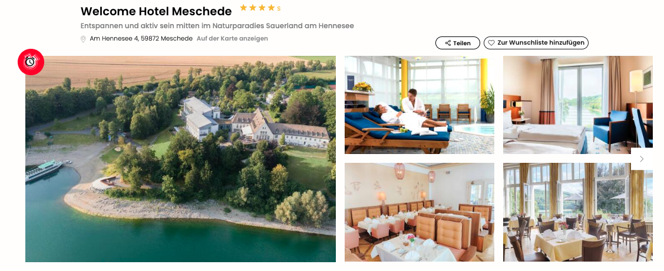The height and width of the screenshot is (271, 664).
Task: Open the hotel room blue armchair photo
Action: coord(577,105)
